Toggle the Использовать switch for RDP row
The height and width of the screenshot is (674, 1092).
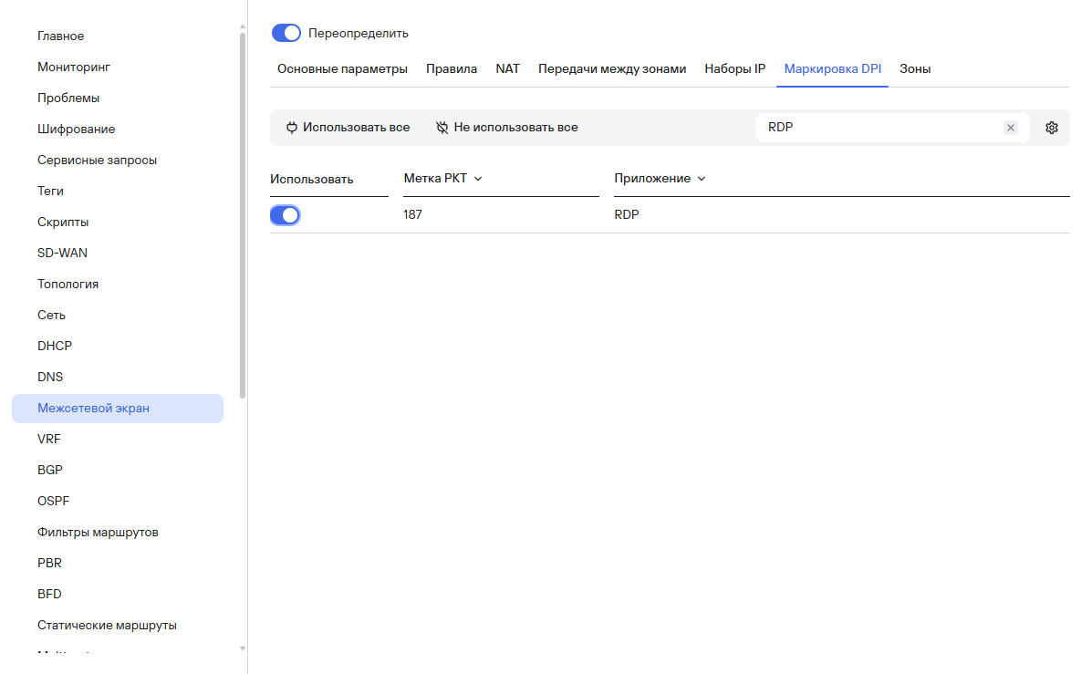pos(286,215)
